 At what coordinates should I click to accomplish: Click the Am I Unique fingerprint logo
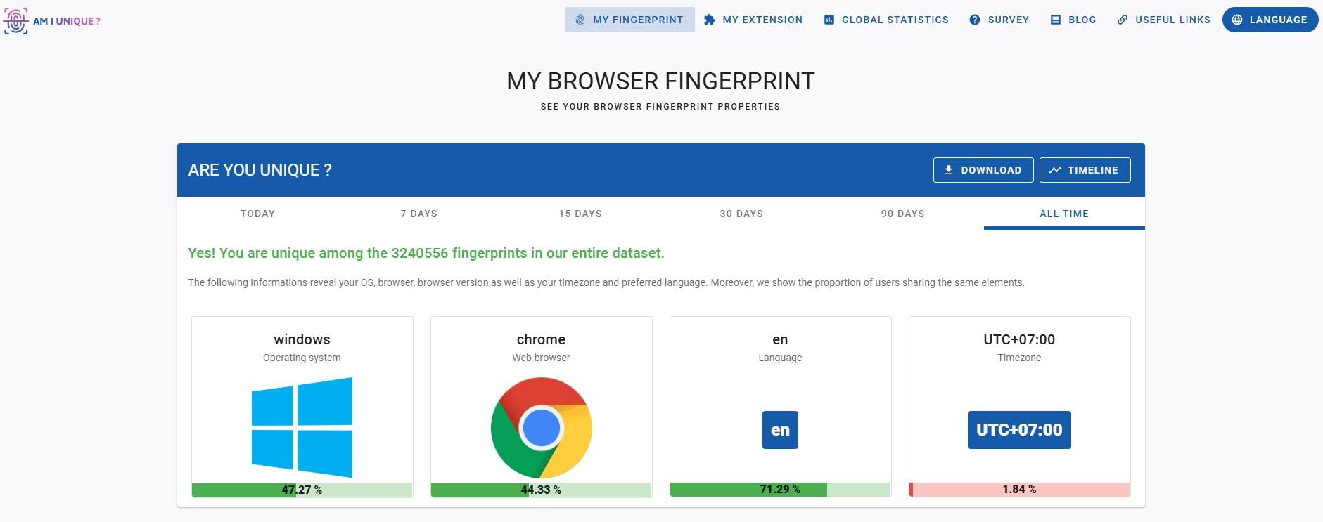tap(52, 21)
